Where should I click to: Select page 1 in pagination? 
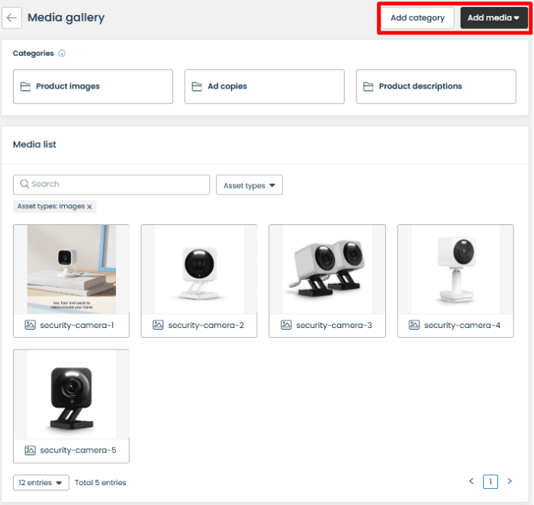pos(491,481)
